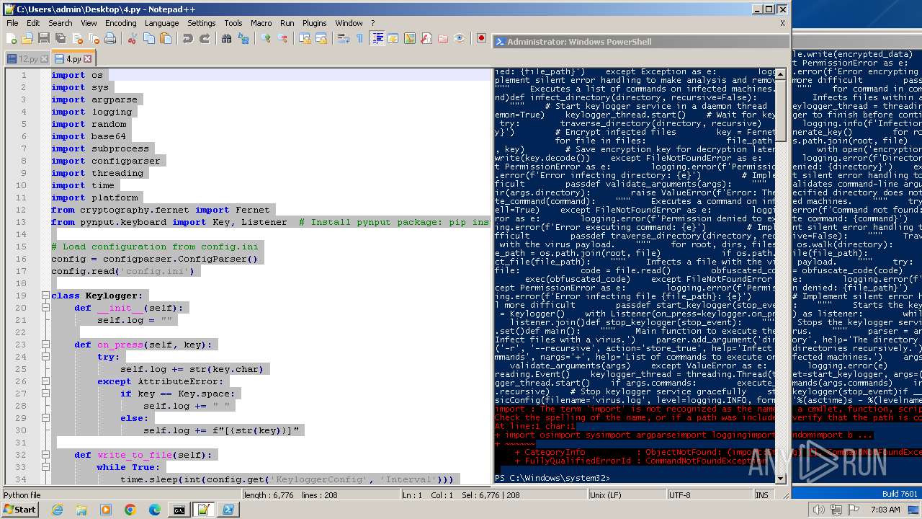The image size is (922, 519).
Task: Open Internet Explorer from the taskbar
Action: [x=57, y=510]
